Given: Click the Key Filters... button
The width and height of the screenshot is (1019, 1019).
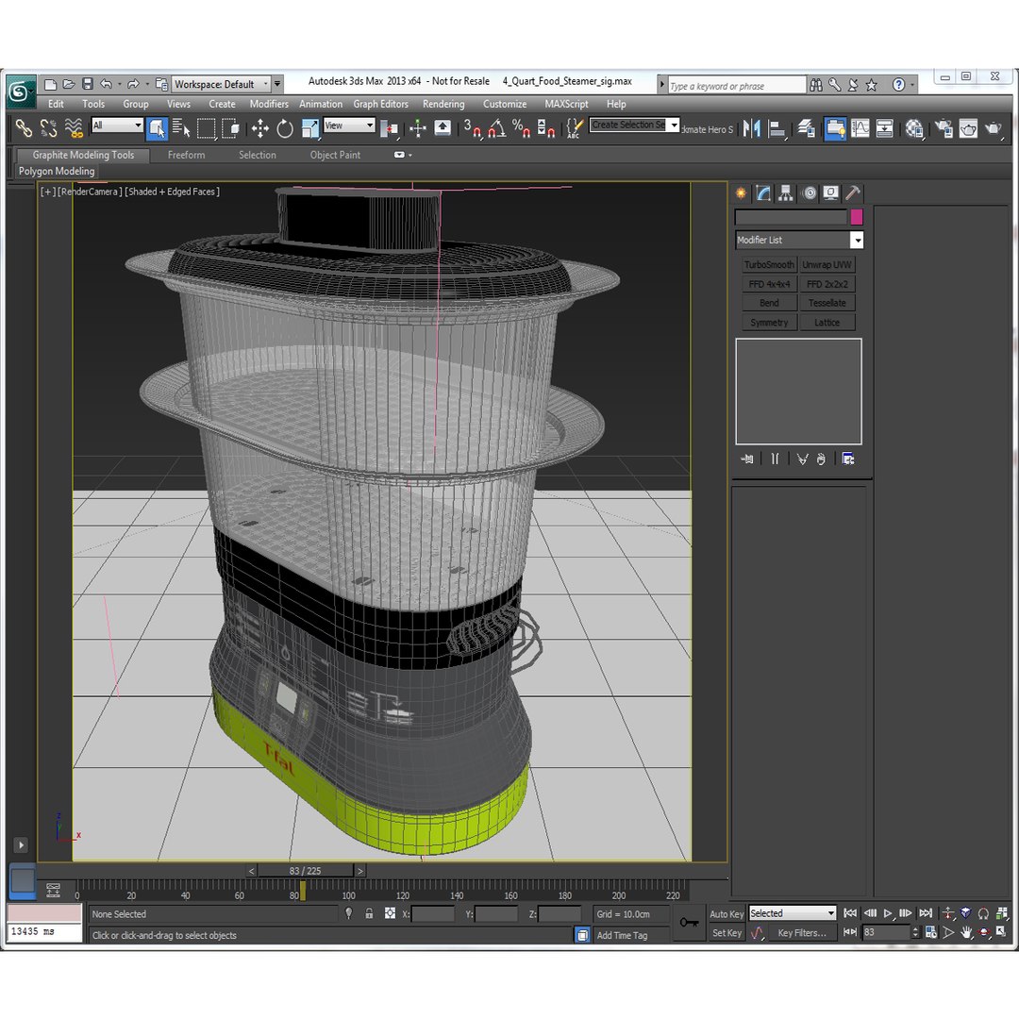Looking at the screenshot, I should tap(801, 932).
